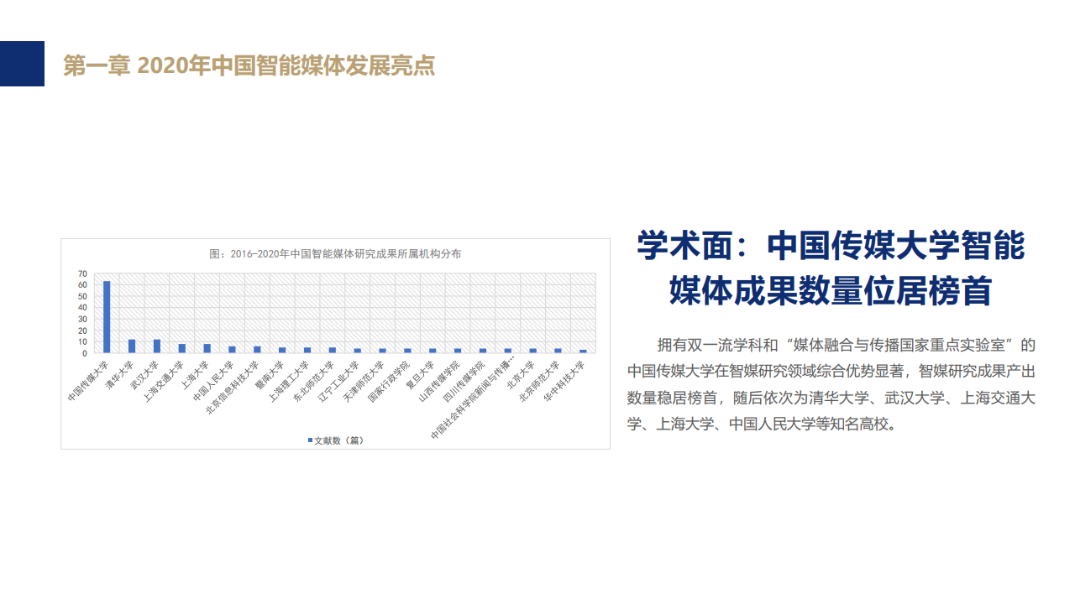
Task: Click the body paragraph beginning 拥有双一流学科
Action: tap(831, 383)
